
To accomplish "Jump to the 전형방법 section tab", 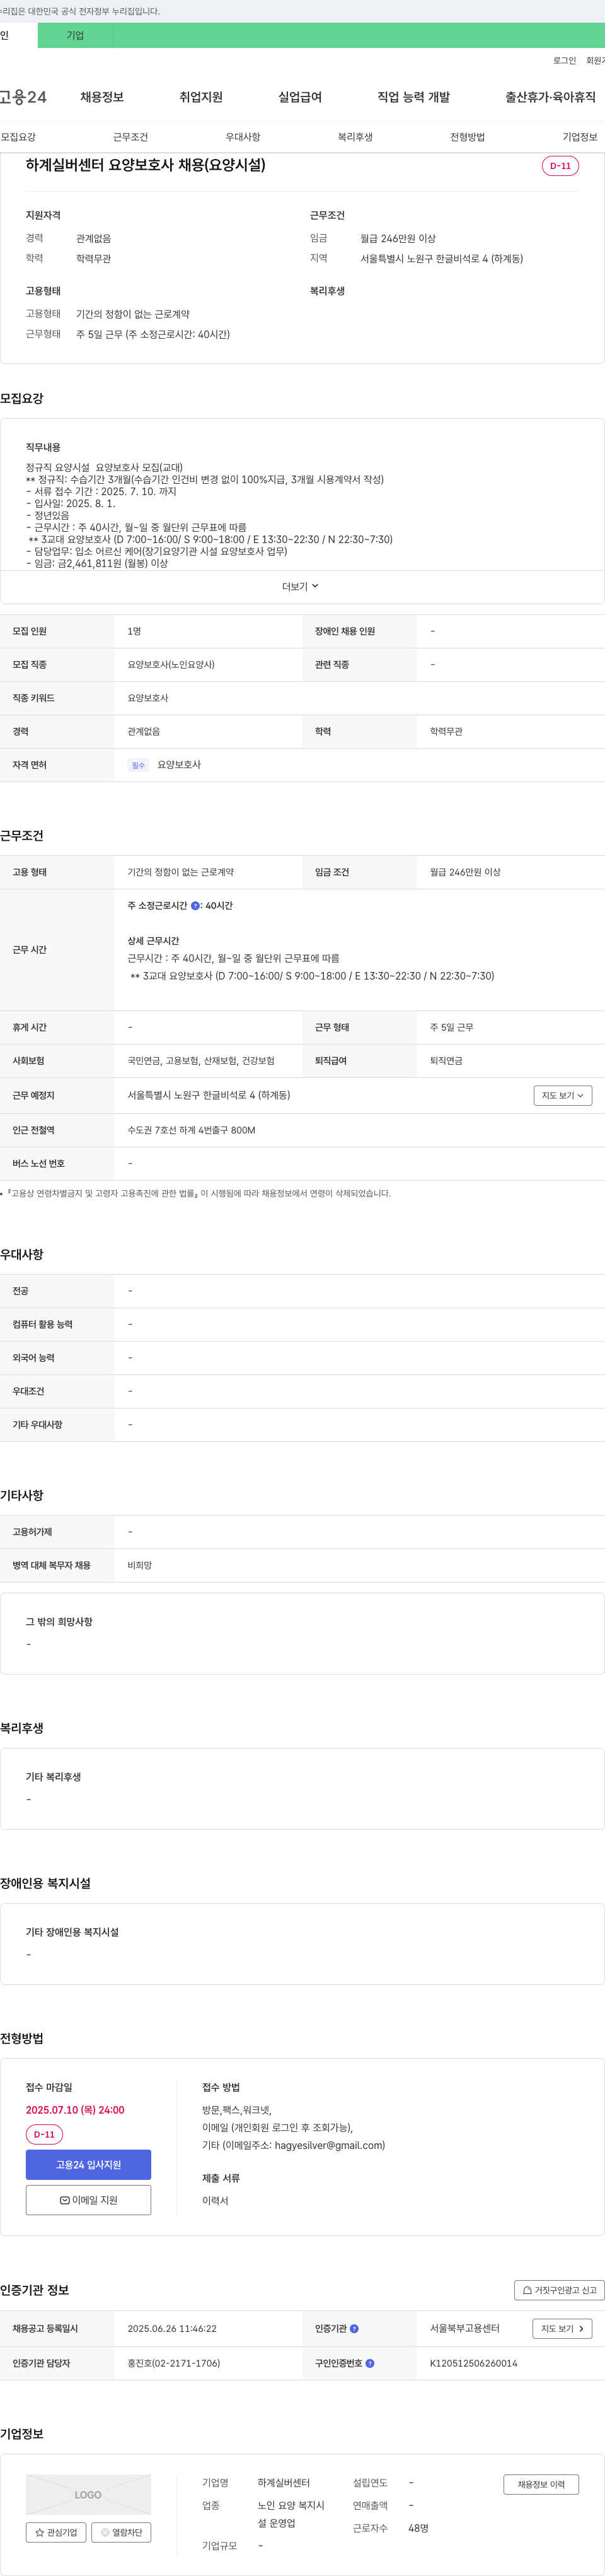I will pyautogui.click(x=467, y=137).
